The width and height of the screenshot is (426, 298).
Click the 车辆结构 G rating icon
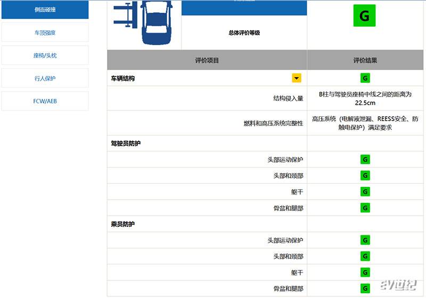click(x=365, y=78)
